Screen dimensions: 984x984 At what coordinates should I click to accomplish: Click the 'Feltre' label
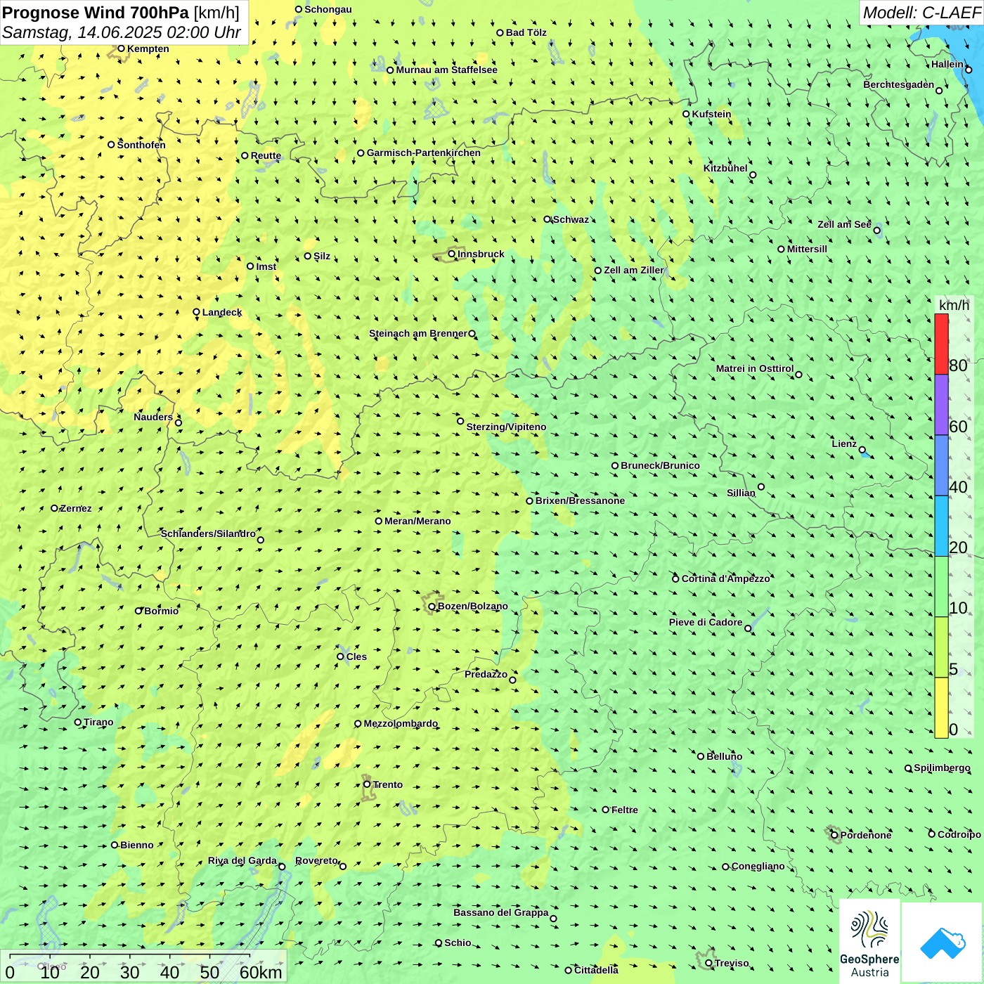[x=625, y=810]
